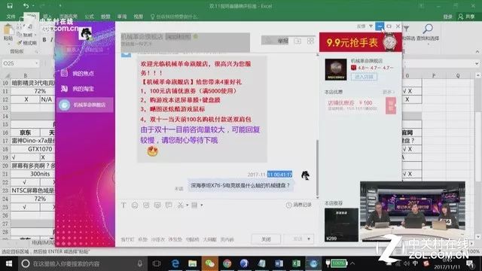The width and height of the screenshot is (482, 271).
Task: Open WeChat from the taskbar
Action: coord(210,263)
